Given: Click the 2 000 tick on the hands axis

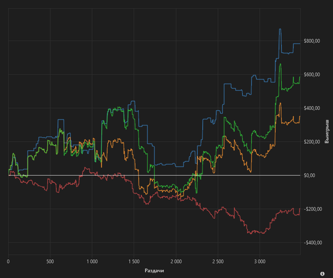Looking at the screenshot, I should (x=176, y=261).
